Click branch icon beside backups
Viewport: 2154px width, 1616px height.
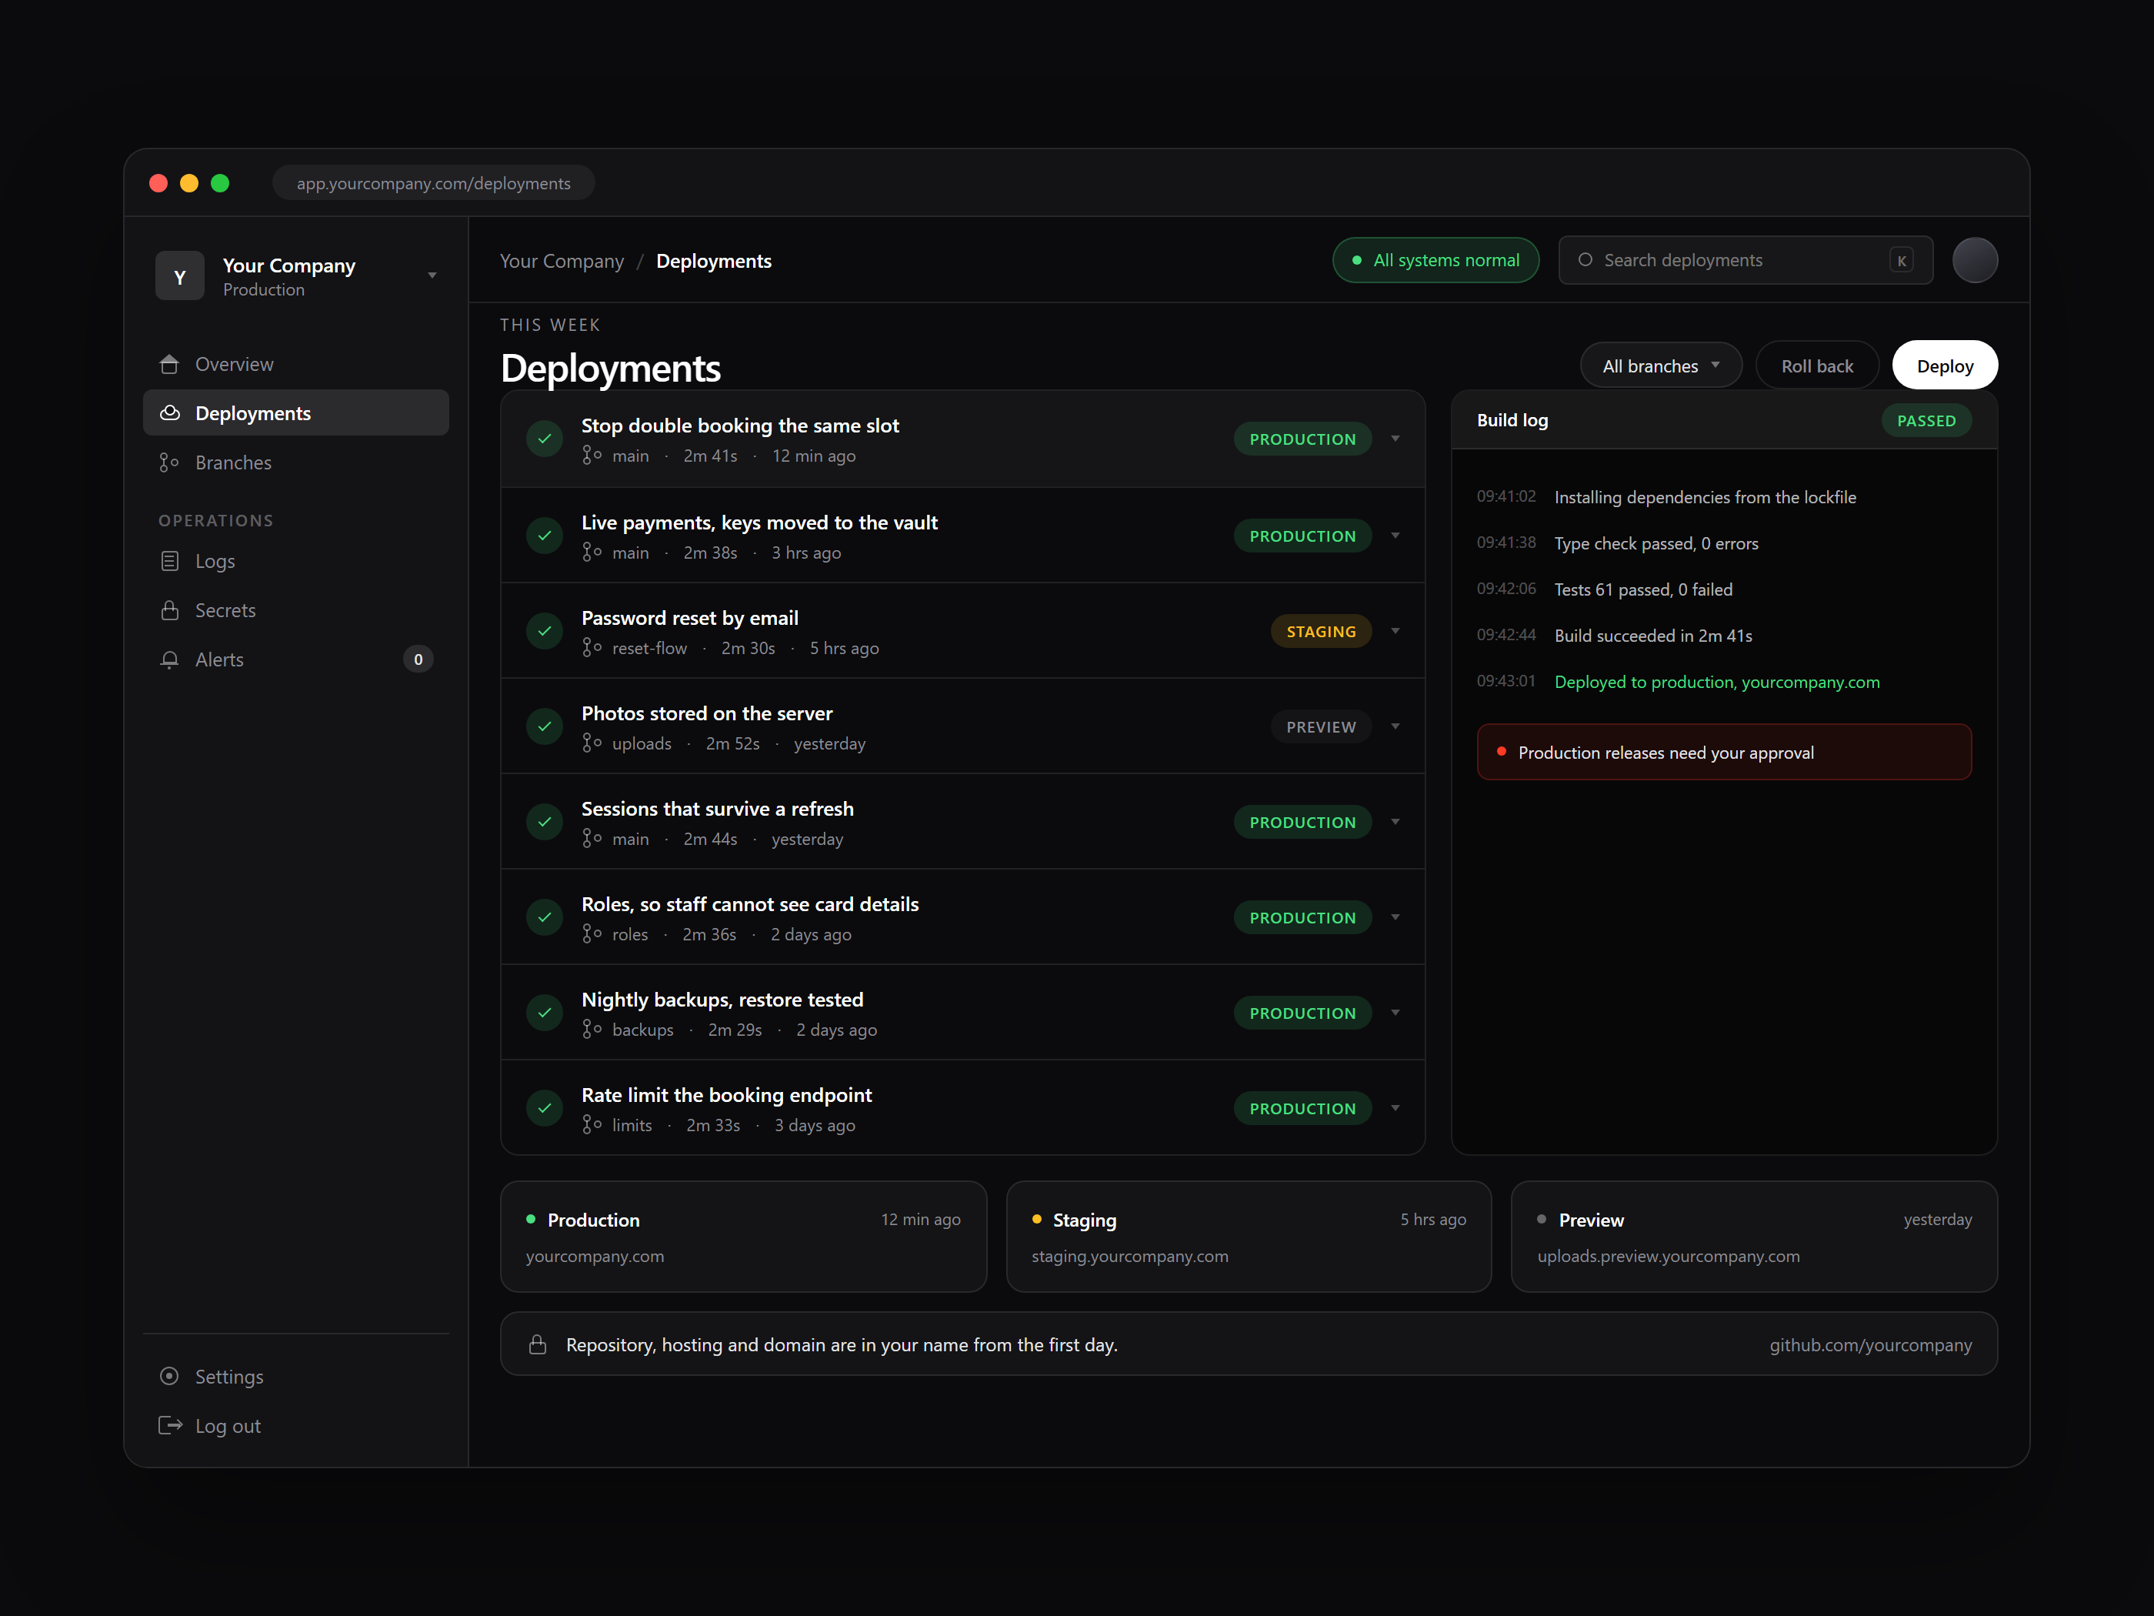point(591,1030)
